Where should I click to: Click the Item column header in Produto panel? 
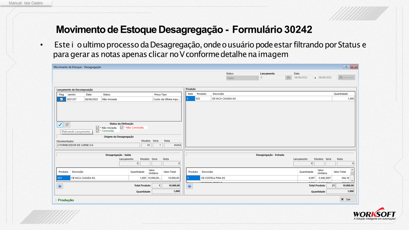click(191, 94)
